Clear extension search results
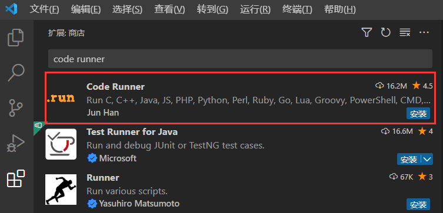Viewport: 443px width, 213px height. pos(405,33)
